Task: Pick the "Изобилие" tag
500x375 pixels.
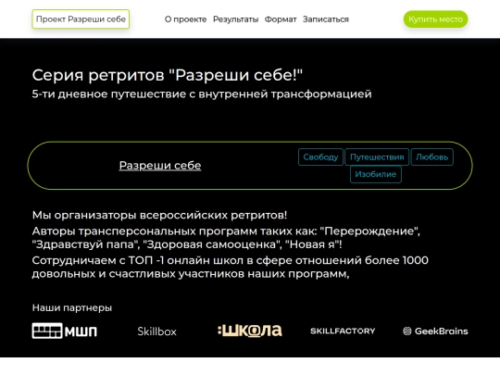Action: point(376,174)
